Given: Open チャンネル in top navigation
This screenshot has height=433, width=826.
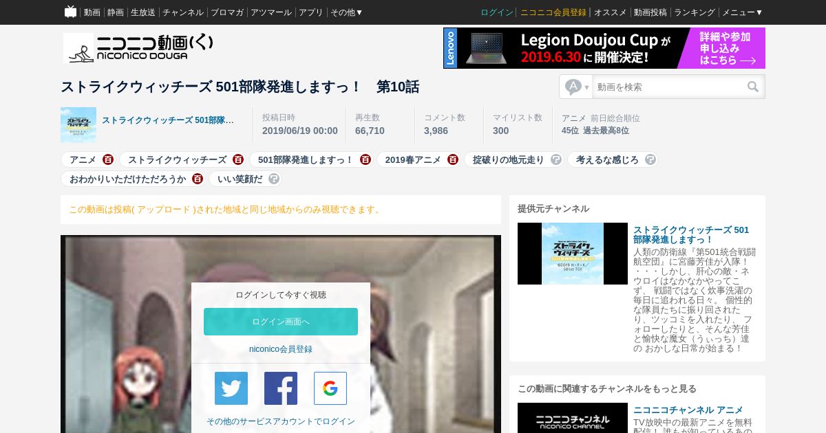Looking at the screenshot, I should coord(183,12).
